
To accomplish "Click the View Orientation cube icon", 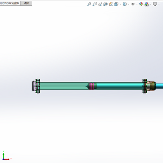I will [x=116, y=4].
